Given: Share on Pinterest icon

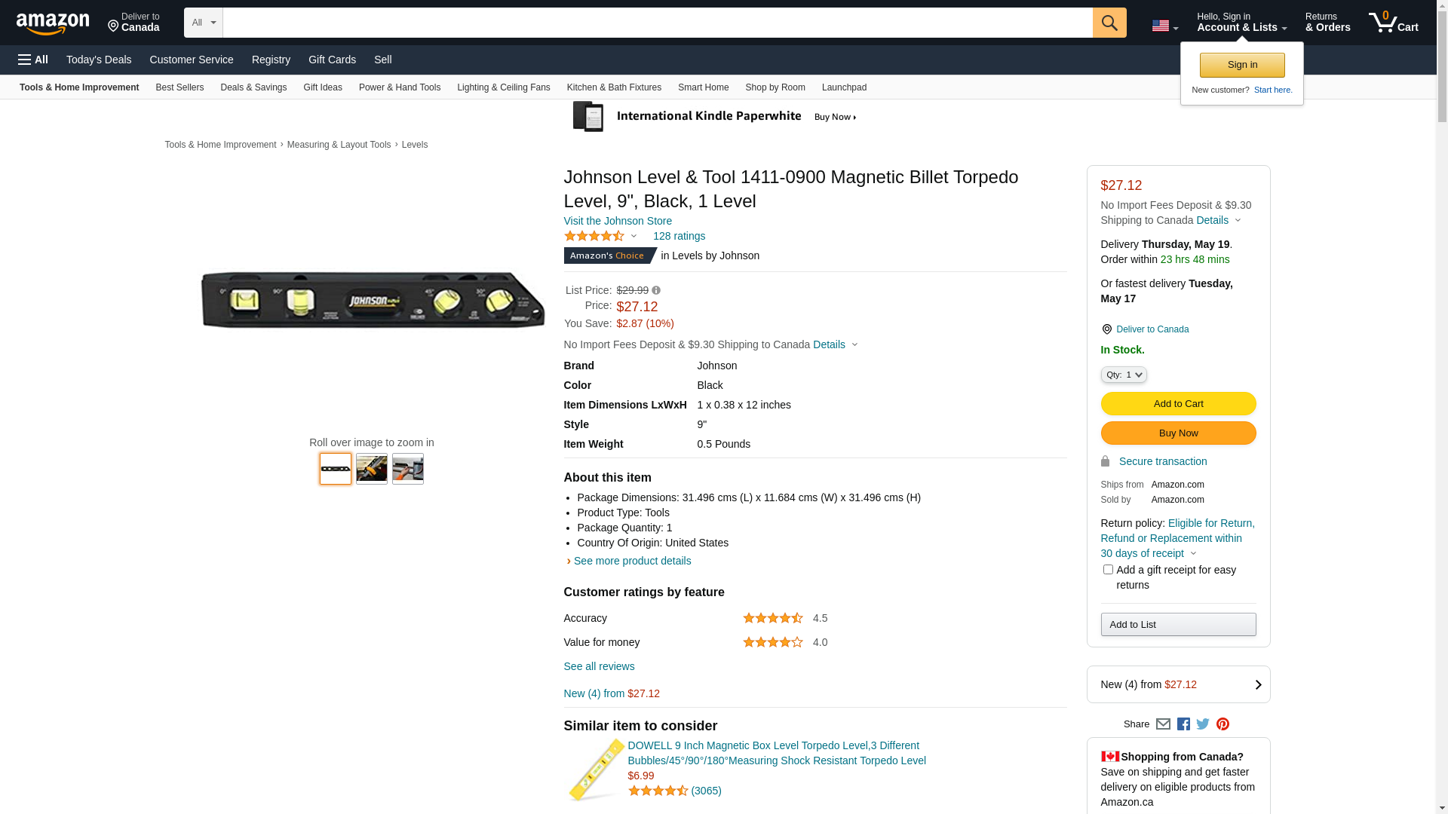Looking at the screenshot, I should [x=1223, y=724].
